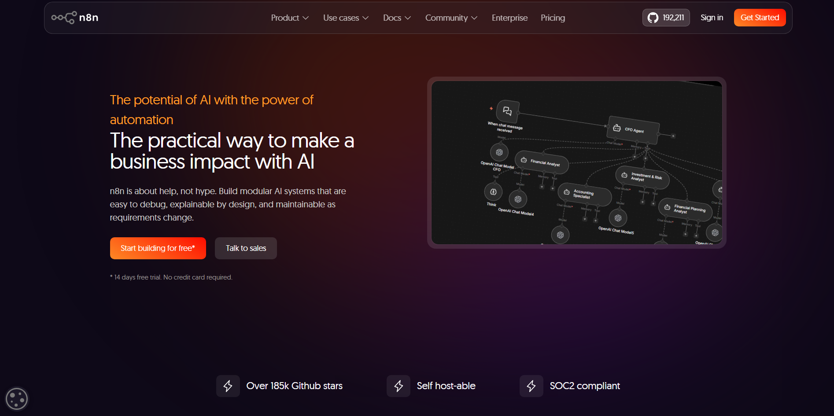834x416 pixels.
Task: Open the cookie settings icon
Action: [17, 399]
